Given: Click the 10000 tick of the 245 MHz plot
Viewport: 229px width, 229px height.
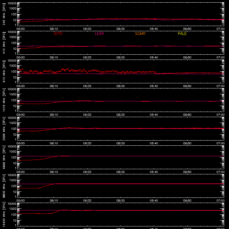Looking at the screenshot, I should pyautogui.click(x=12, y=3).
